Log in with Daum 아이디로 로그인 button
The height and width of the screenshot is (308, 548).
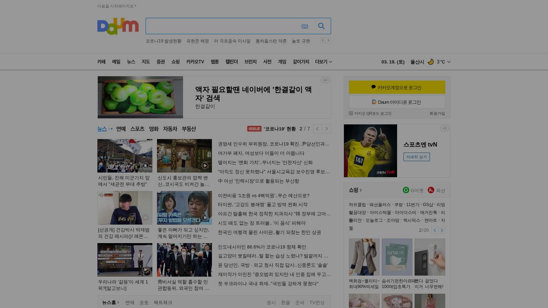coord(397,102)
